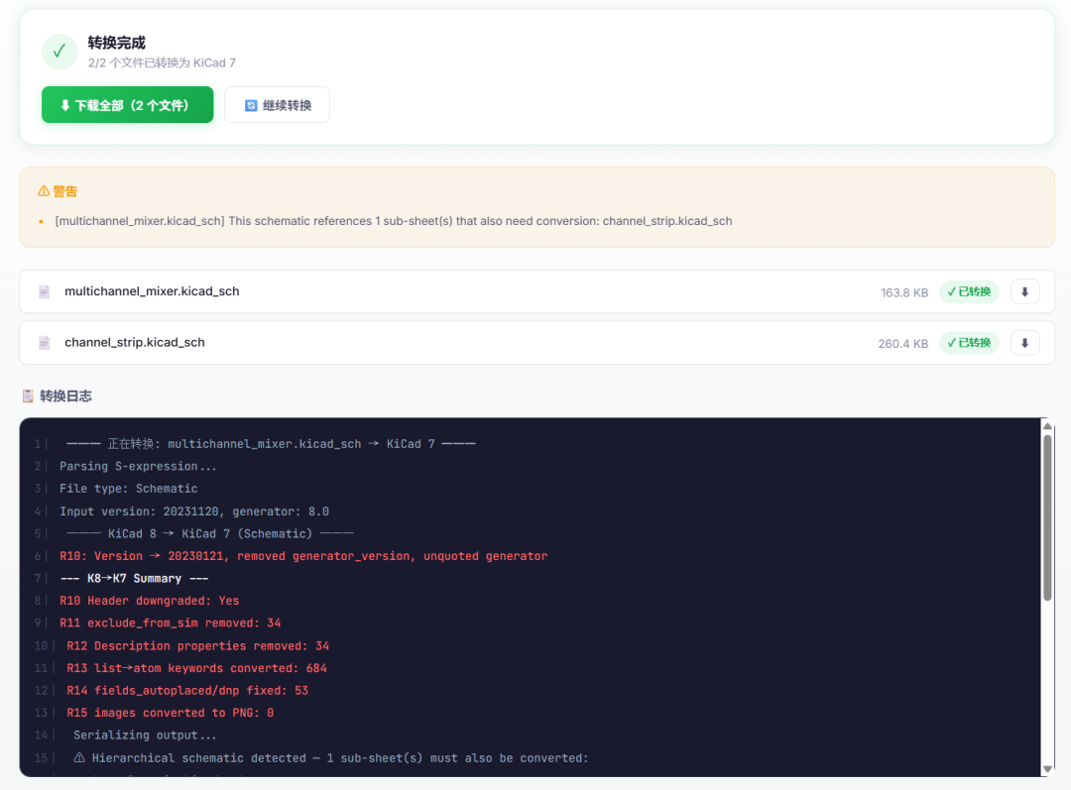Click the refresh icon in 继续转换
Image resolution: width=1071 pixels, height=790 pixels.
251,105
